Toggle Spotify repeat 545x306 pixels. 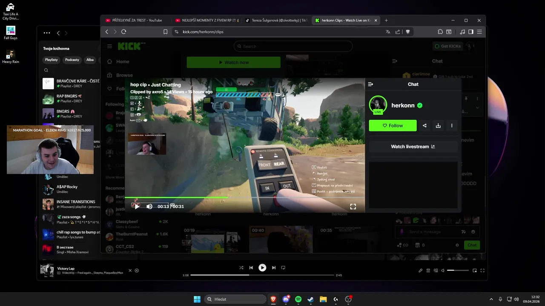[283, 268]
